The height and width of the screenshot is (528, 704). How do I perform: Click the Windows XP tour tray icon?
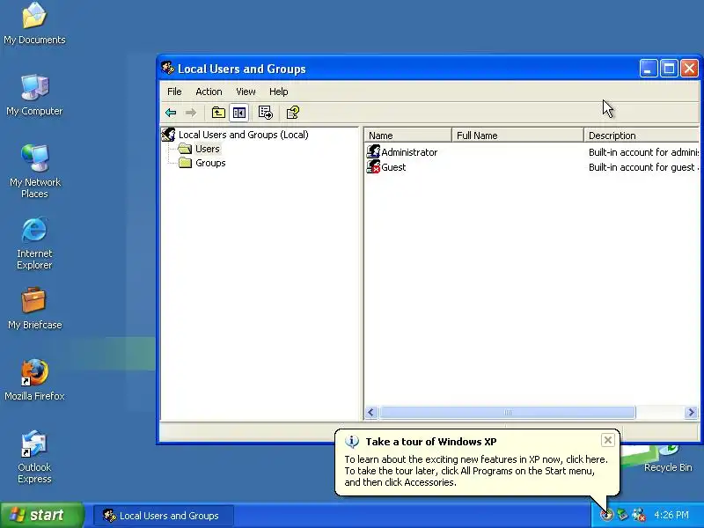(607, 515)
